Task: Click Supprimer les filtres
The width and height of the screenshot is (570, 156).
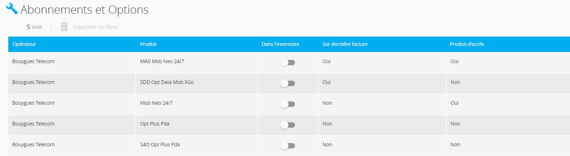Action: (95, 27)
